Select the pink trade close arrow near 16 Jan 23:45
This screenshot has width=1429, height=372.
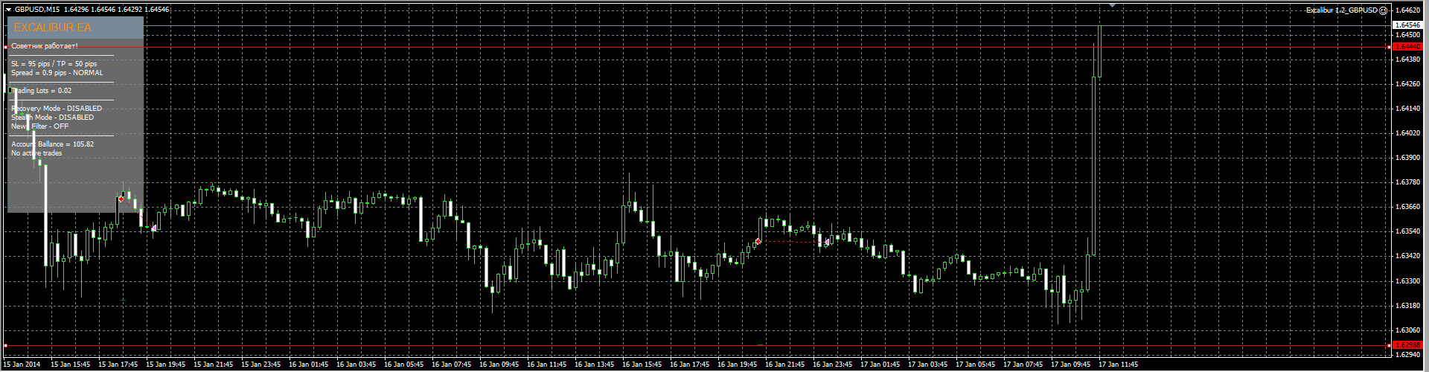coord(827,243)
